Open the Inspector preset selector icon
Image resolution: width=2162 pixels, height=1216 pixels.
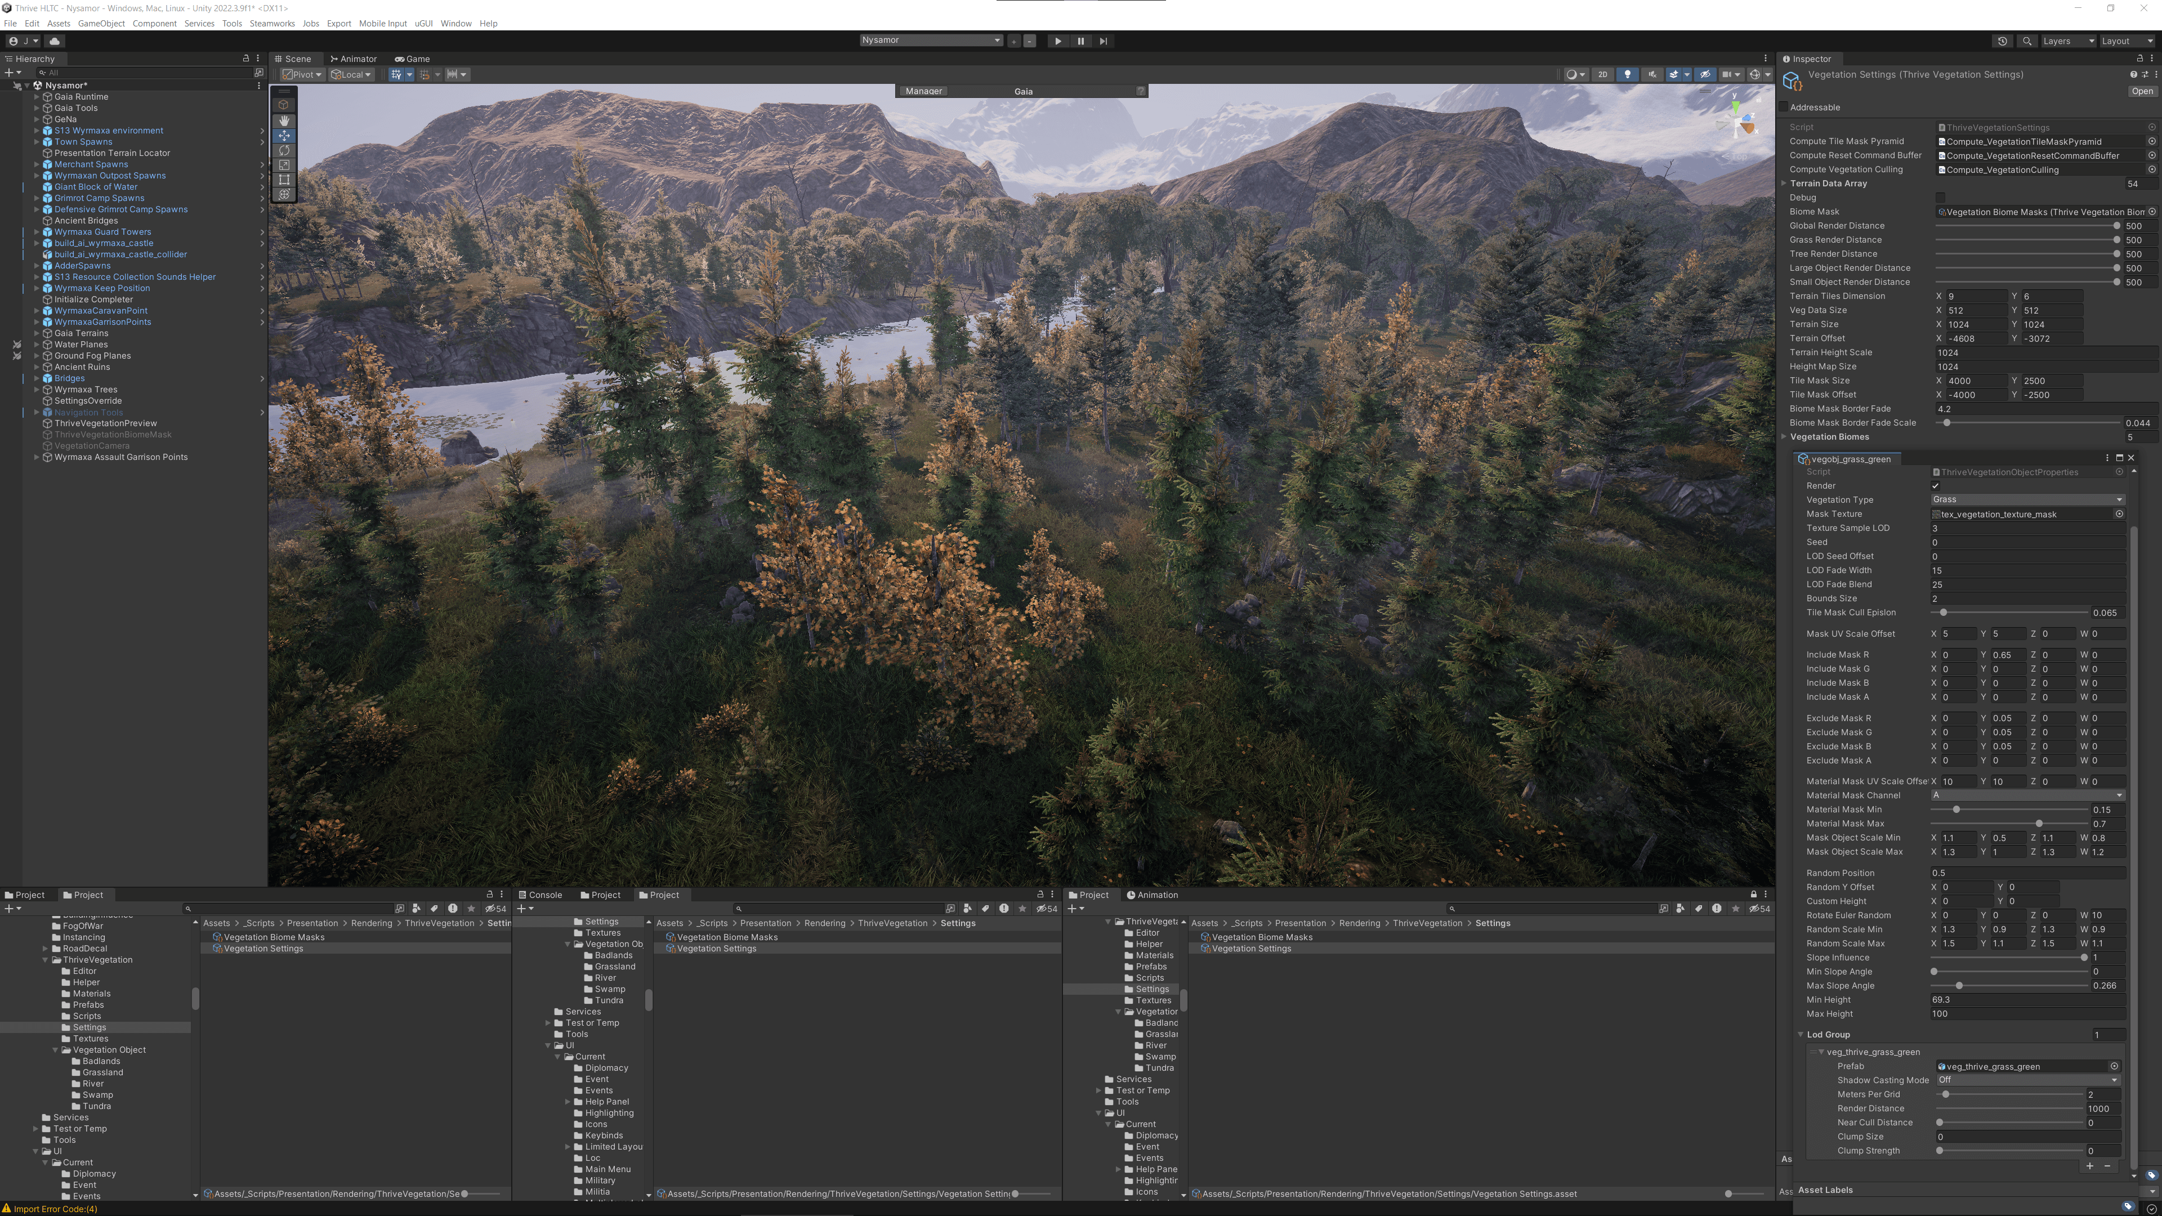click(x=2145, y=75)
